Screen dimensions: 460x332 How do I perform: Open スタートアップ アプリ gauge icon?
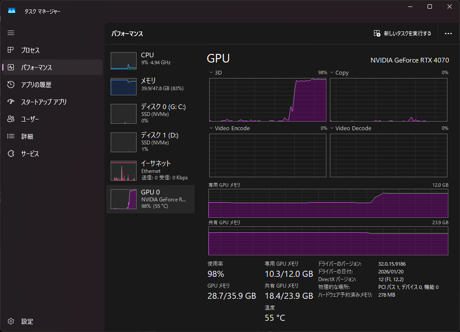pyautogui.click(x=11, y=102)
